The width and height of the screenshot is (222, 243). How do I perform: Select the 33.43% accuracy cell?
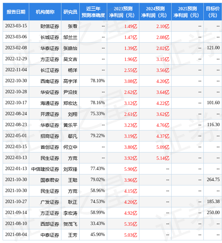(97, 224)
